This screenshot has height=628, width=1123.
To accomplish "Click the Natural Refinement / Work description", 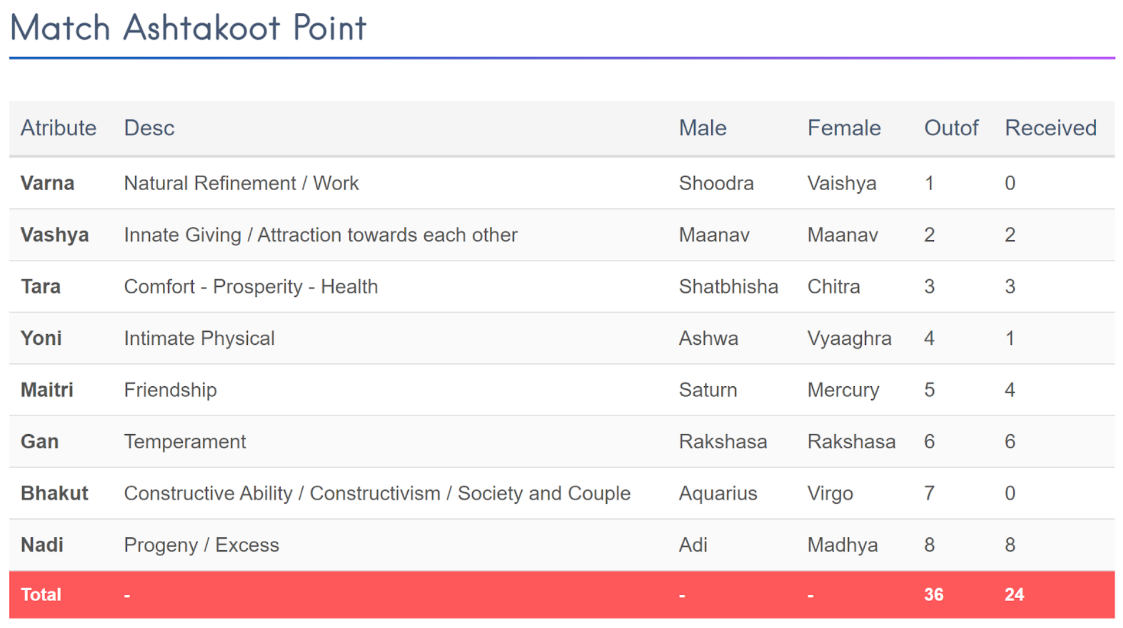I will pos(241,183).
